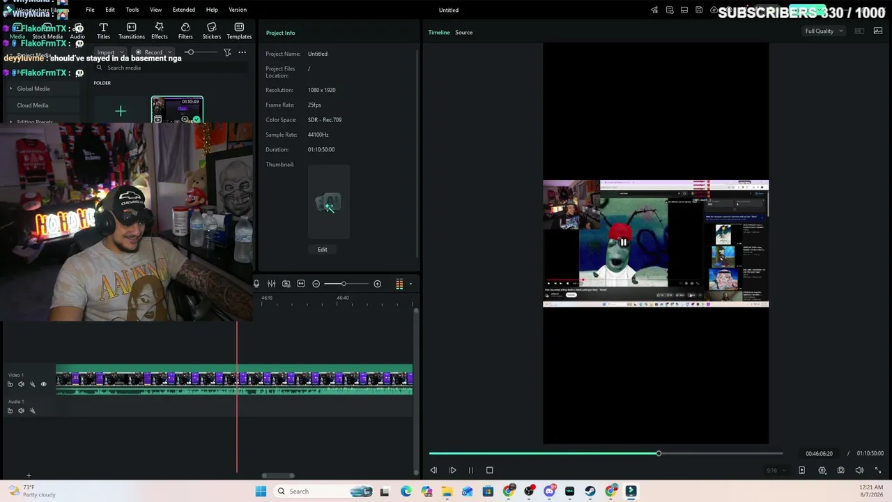Image resolution: width=892 pixels, height=502 pixels.
Task: Open preview settings gear icon
Action: (822, 471)
